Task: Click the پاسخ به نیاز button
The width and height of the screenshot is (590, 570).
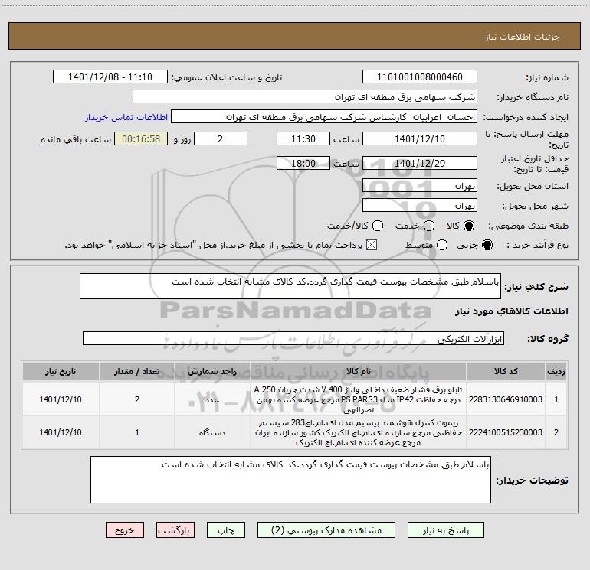Action: coord(445,529)
